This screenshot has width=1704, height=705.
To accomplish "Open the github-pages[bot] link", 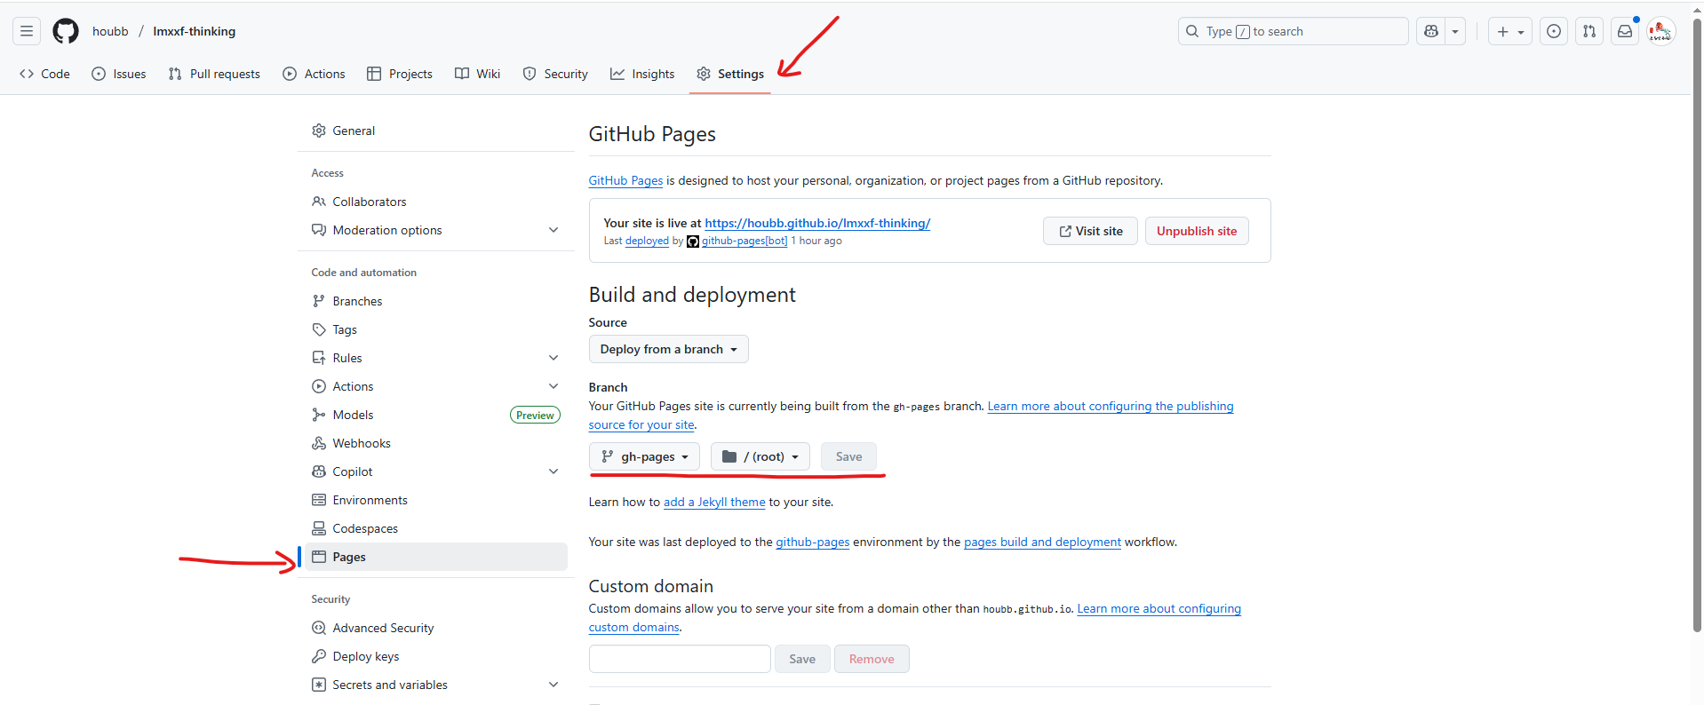I will [745, 241].
